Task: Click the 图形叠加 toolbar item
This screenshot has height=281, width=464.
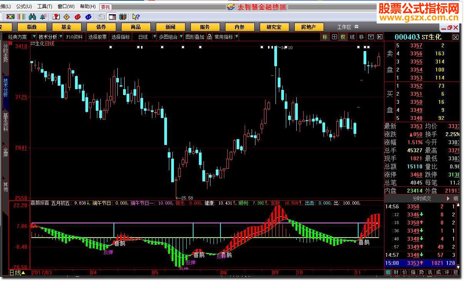Action: click(195, 37)
